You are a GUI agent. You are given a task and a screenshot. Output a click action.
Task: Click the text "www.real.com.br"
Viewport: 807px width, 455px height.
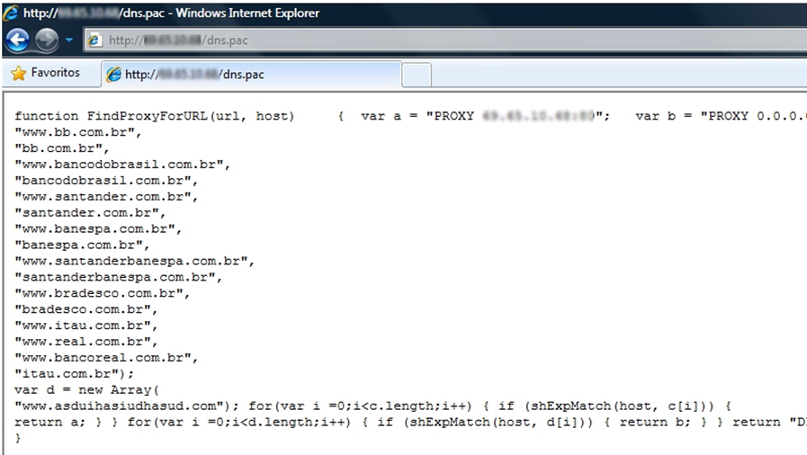click(86, 342)
